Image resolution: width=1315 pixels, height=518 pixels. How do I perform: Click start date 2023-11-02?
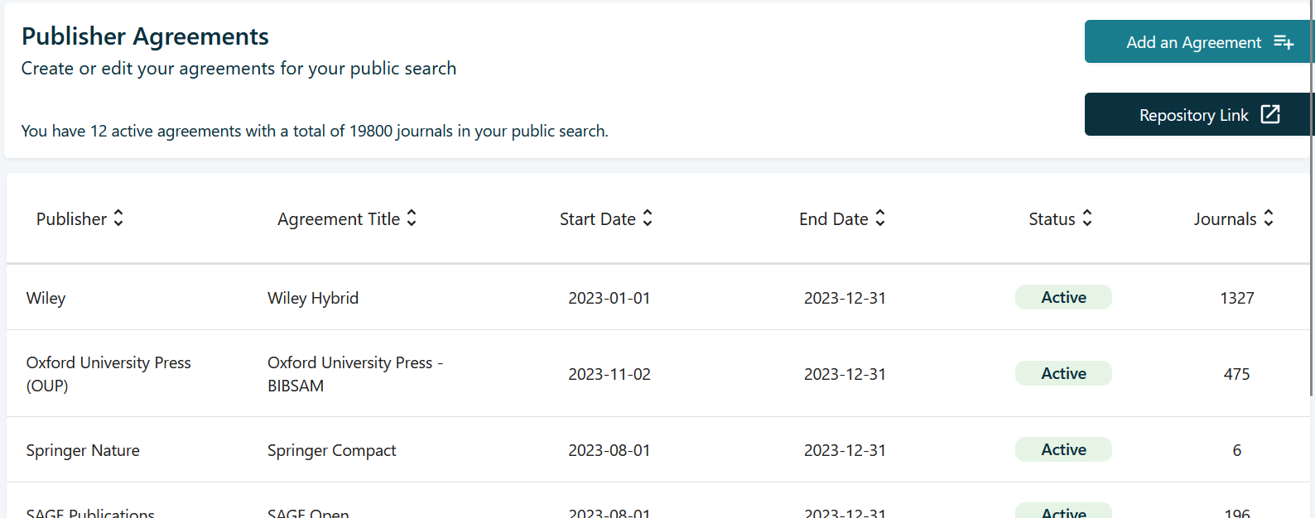[x=609, y=374]
